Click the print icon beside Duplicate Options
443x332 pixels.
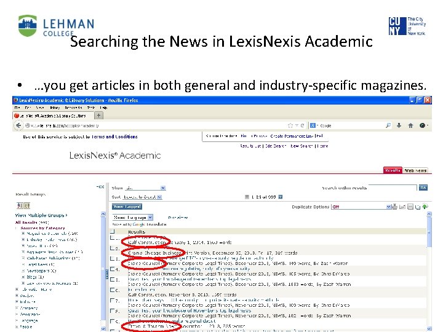(394, 207)
